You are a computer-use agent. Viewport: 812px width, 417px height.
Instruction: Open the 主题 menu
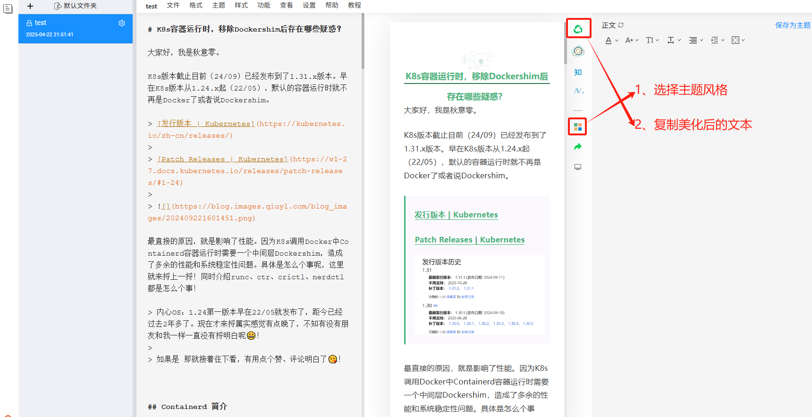click(219, 5)
